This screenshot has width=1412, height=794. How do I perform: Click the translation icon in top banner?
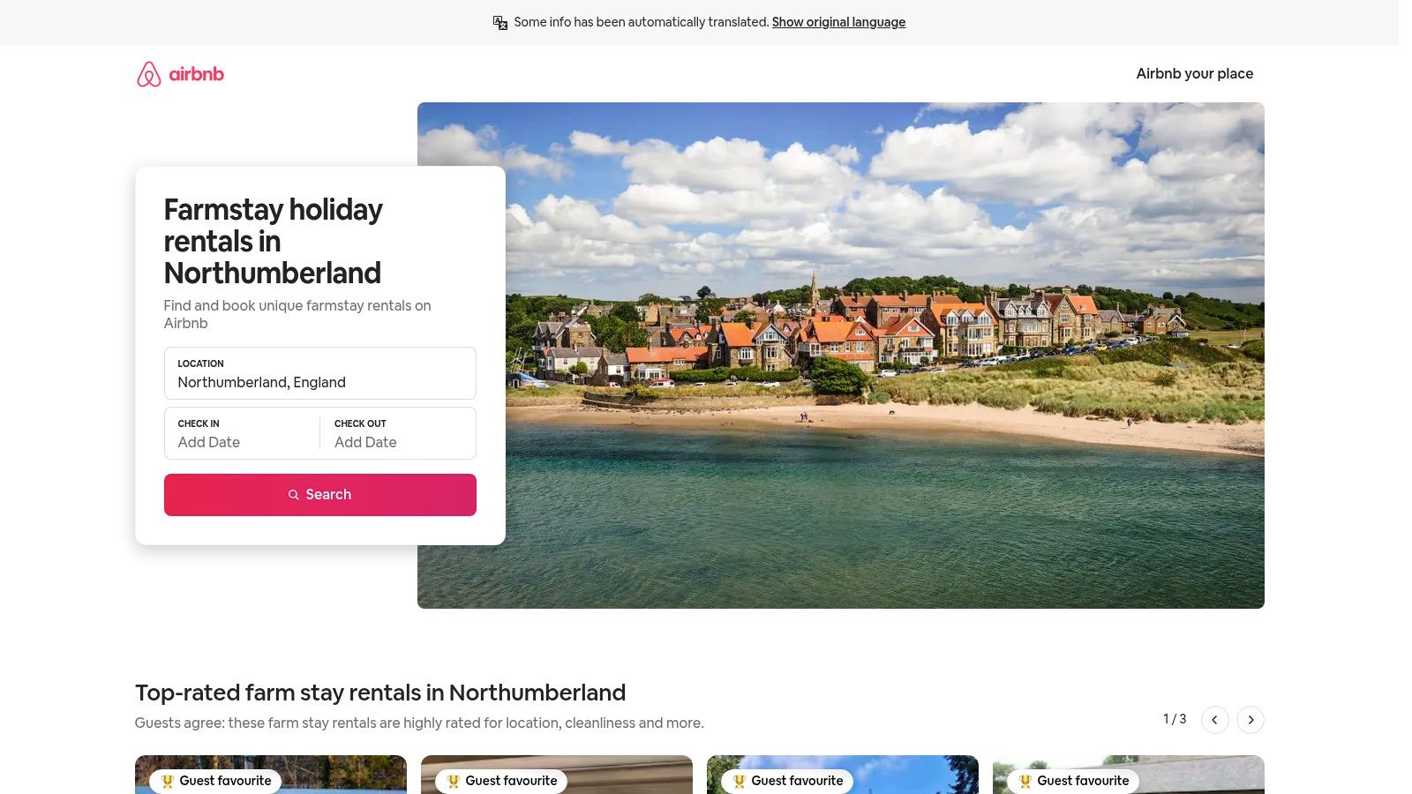(x=500, y=23)
